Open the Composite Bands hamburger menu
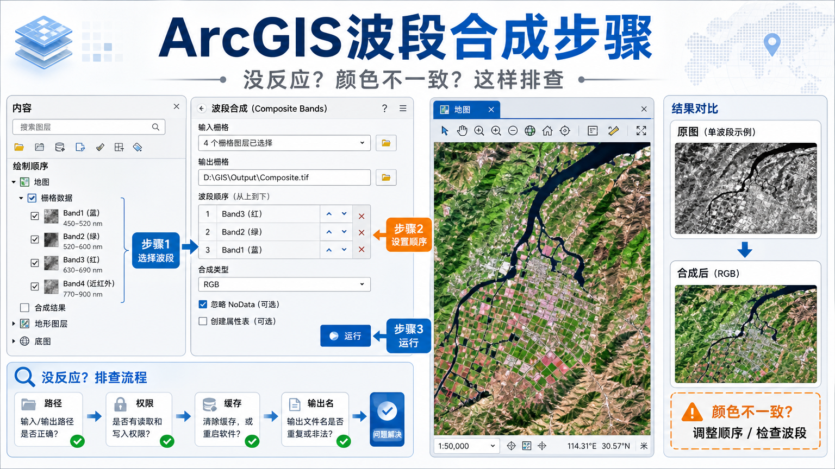Image resolution: width=835 pixels, height=469 pixels. (x=403, y=109)
